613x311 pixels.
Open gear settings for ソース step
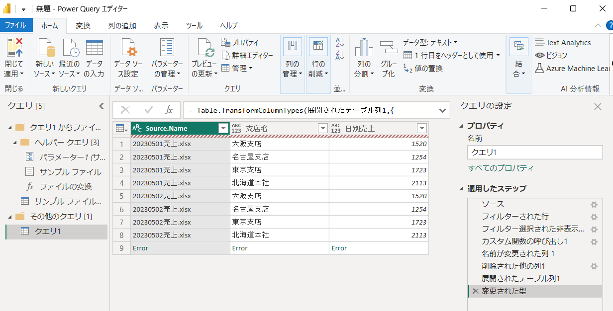coord(594,205)
